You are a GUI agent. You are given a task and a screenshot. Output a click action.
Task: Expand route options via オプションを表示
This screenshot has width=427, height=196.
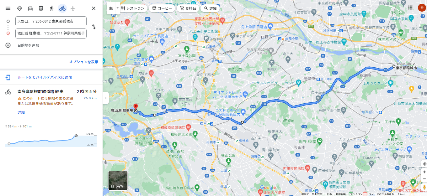pyautogui.click(x=84, y=62)
